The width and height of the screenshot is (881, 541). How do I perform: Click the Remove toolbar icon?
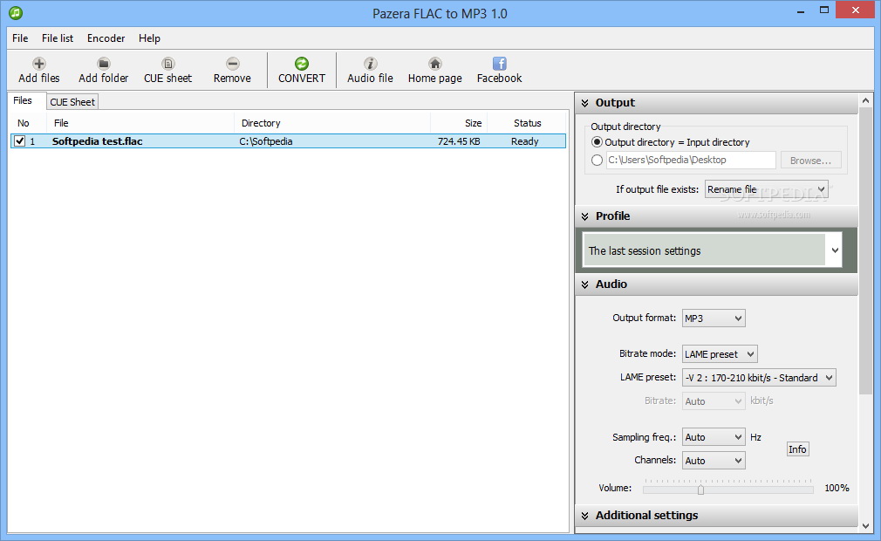(x=233, y=64)
